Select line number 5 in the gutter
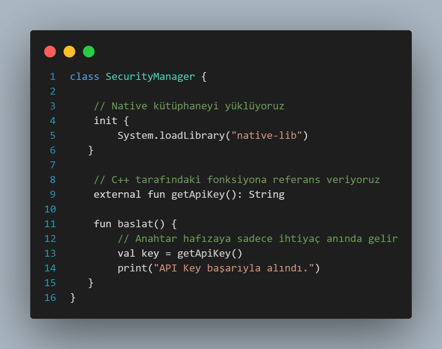Image resolution: width=442 pixels, height=349 pixels. pyautogui.click(x=53, y=136)
